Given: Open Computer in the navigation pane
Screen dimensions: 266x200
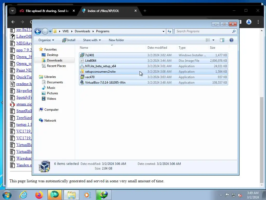Looking at the screenshot, I should pyautogui.click(x=51, y=110).
